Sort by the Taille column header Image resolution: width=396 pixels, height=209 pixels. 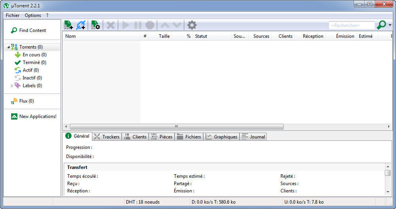click(160, 36)
